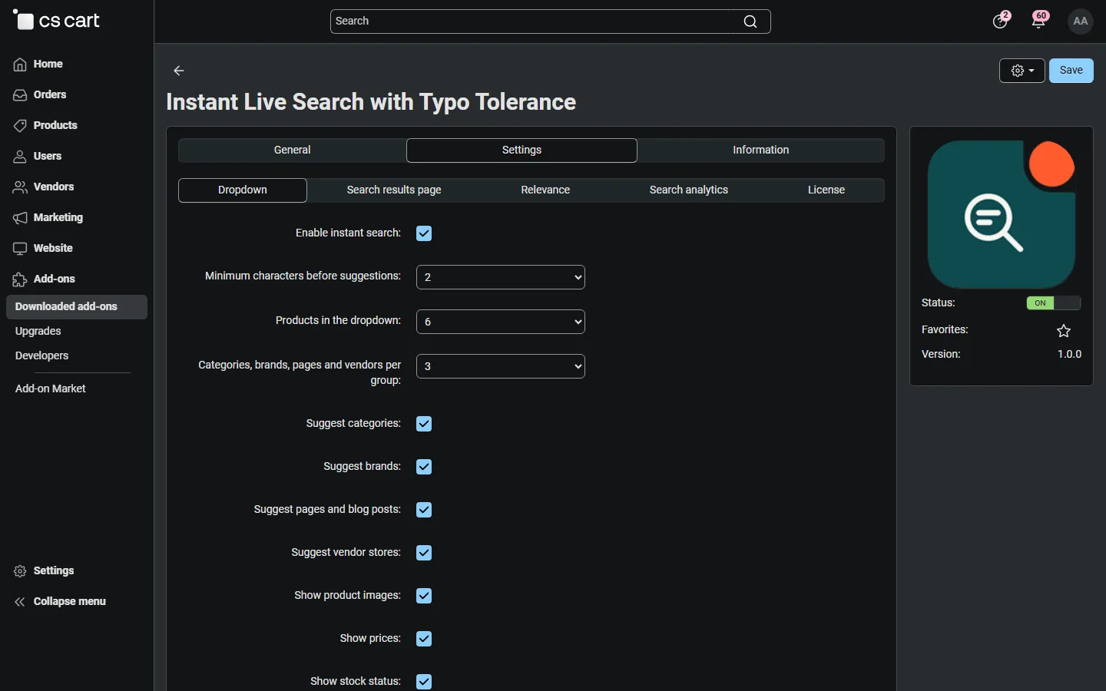
Task: Open the Relevance sub-tab
Action: point(545,190)
